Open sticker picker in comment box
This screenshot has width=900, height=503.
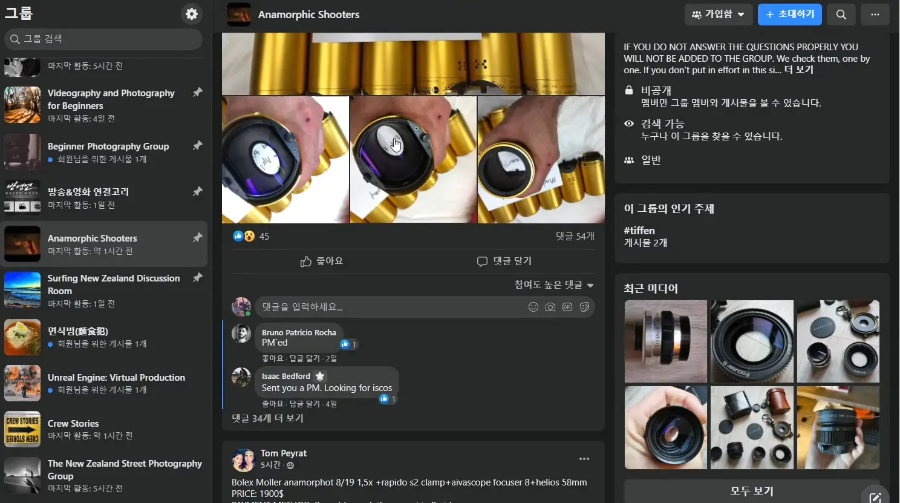[584, 307]
